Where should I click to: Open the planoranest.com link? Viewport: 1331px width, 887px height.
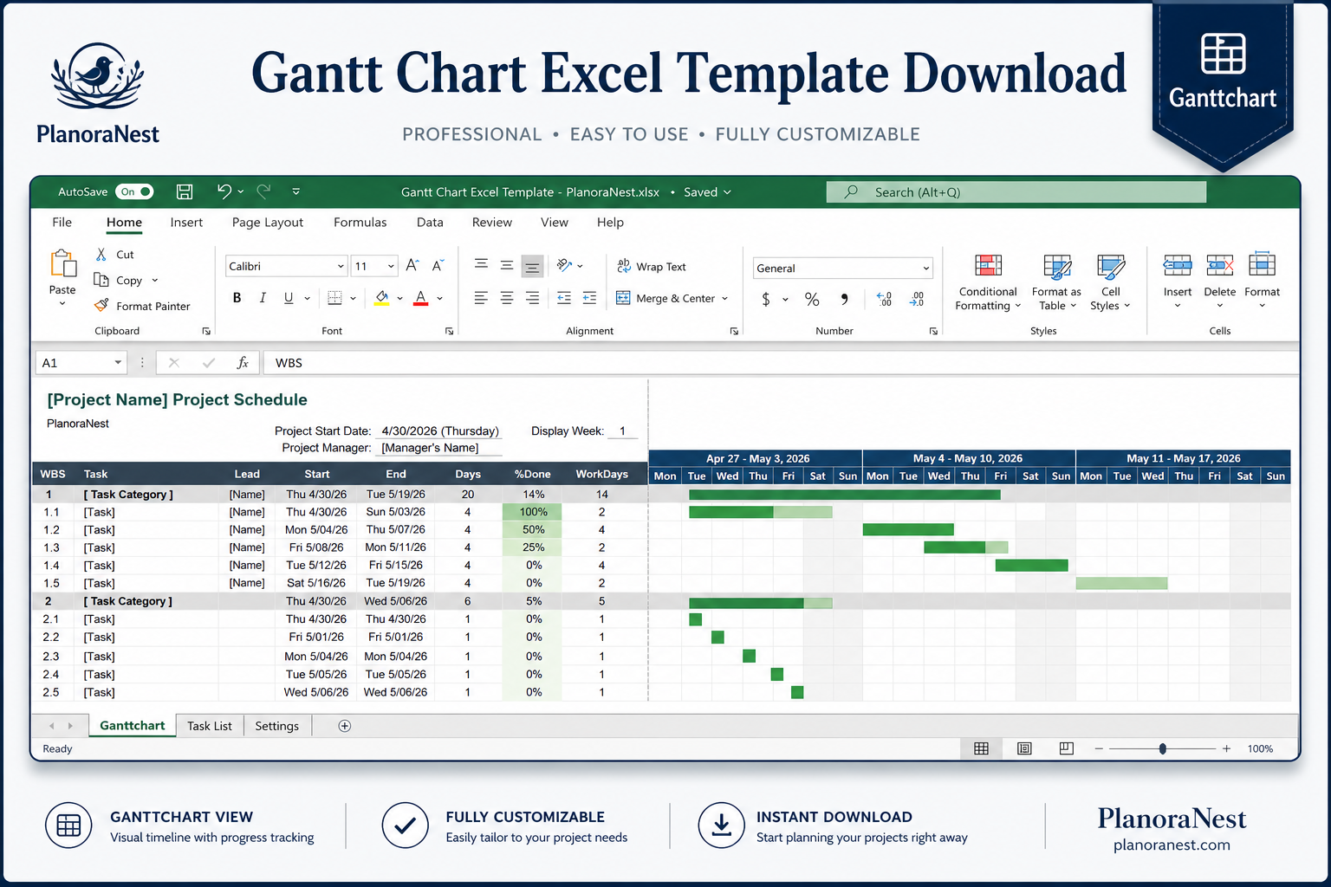pyautogui.click(x=1172, y=845)
